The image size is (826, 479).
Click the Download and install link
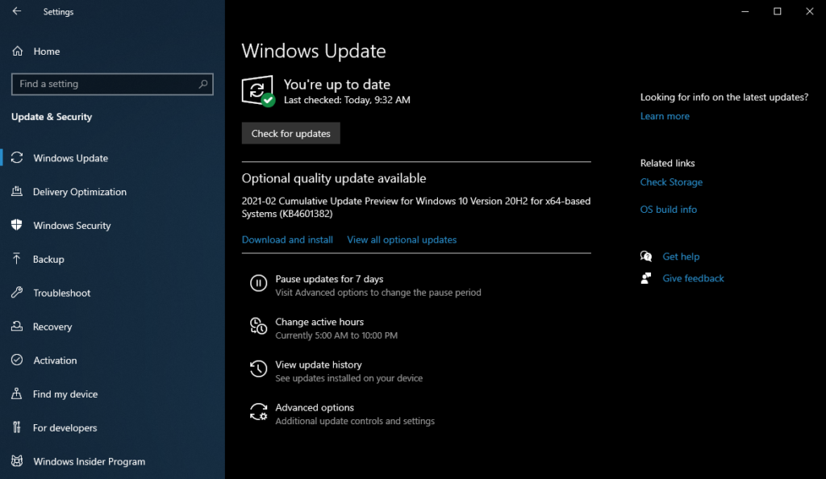[287, 240]
